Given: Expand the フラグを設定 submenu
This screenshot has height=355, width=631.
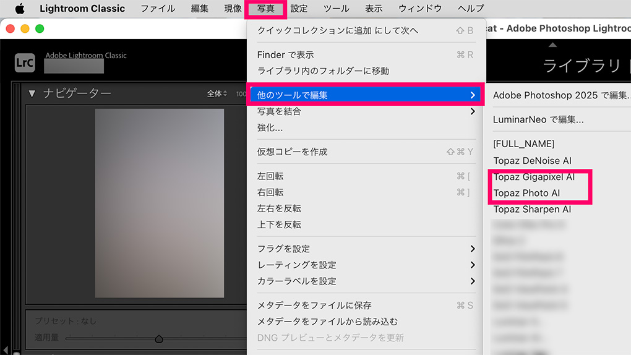Looking at the screenshot, I should point(366,249).
